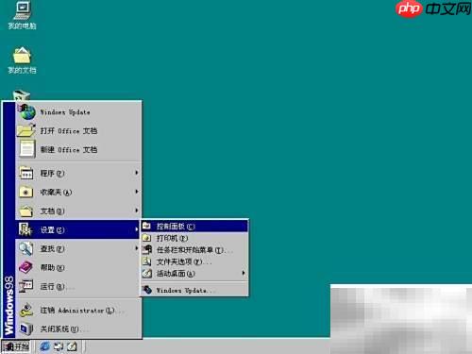This screenshot has width=472, height=354.
Task: Click the 文件夹选项 icon in submenu
Action: (146, 261)
